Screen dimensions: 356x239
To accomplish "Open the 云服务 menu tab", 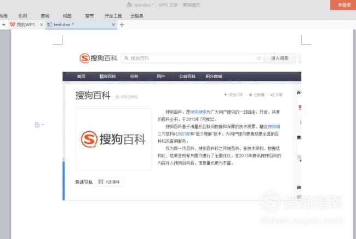I will 137,16.
